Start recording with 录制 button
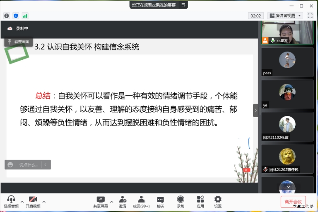 [181, 202]
